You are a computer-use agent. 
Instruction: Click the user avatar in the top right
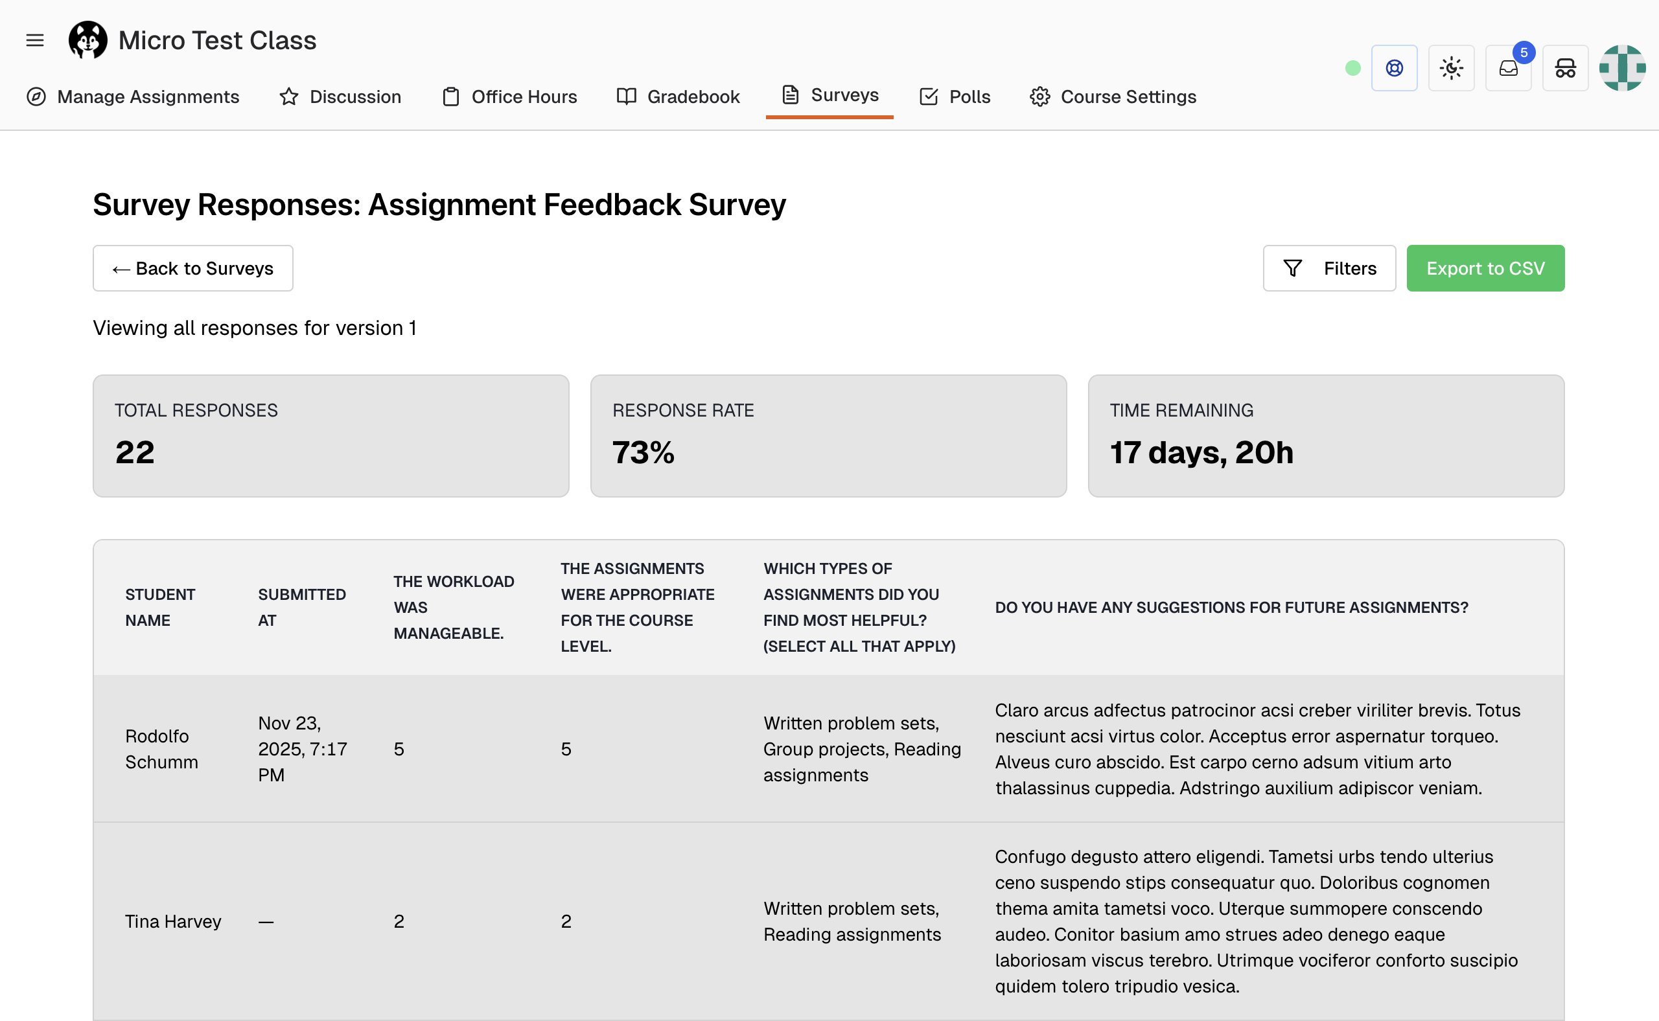(1623, 67)
